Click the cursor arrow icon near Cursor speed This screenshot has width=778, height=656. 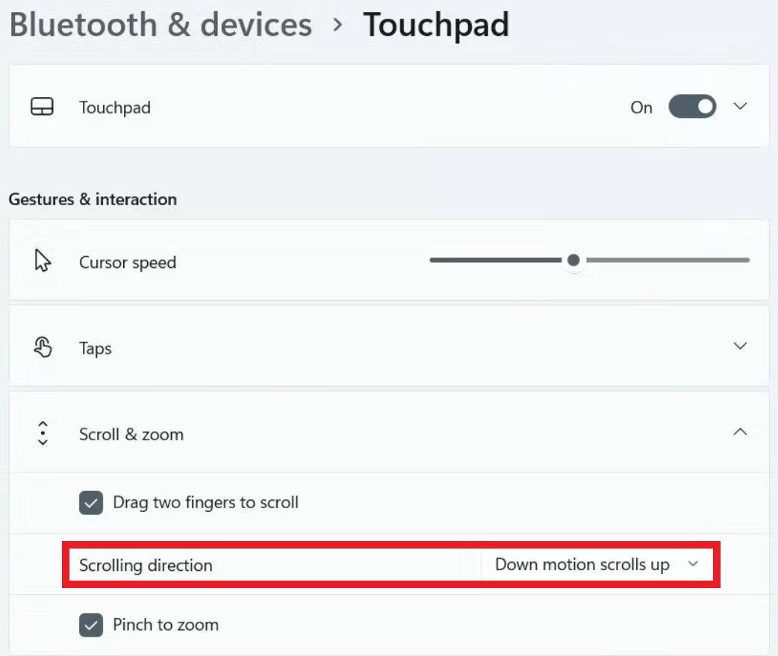point(42,260)
